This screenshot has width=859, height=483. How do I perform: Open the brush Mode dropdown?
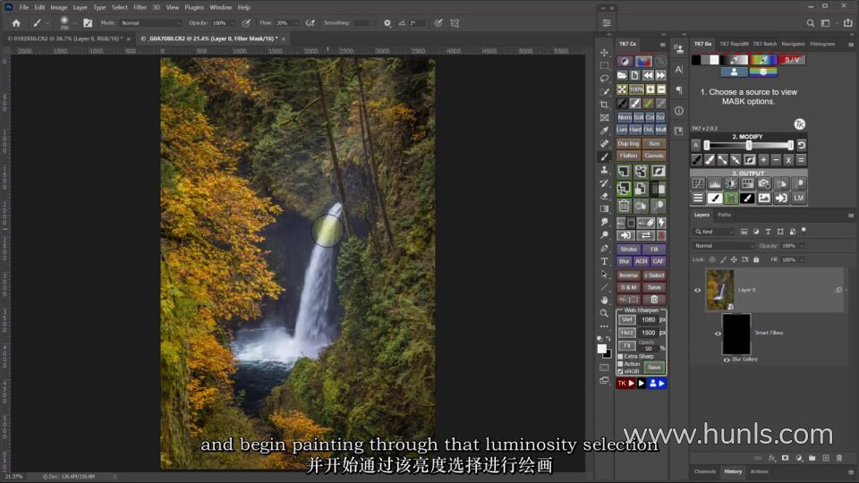[x=150, y=23]
